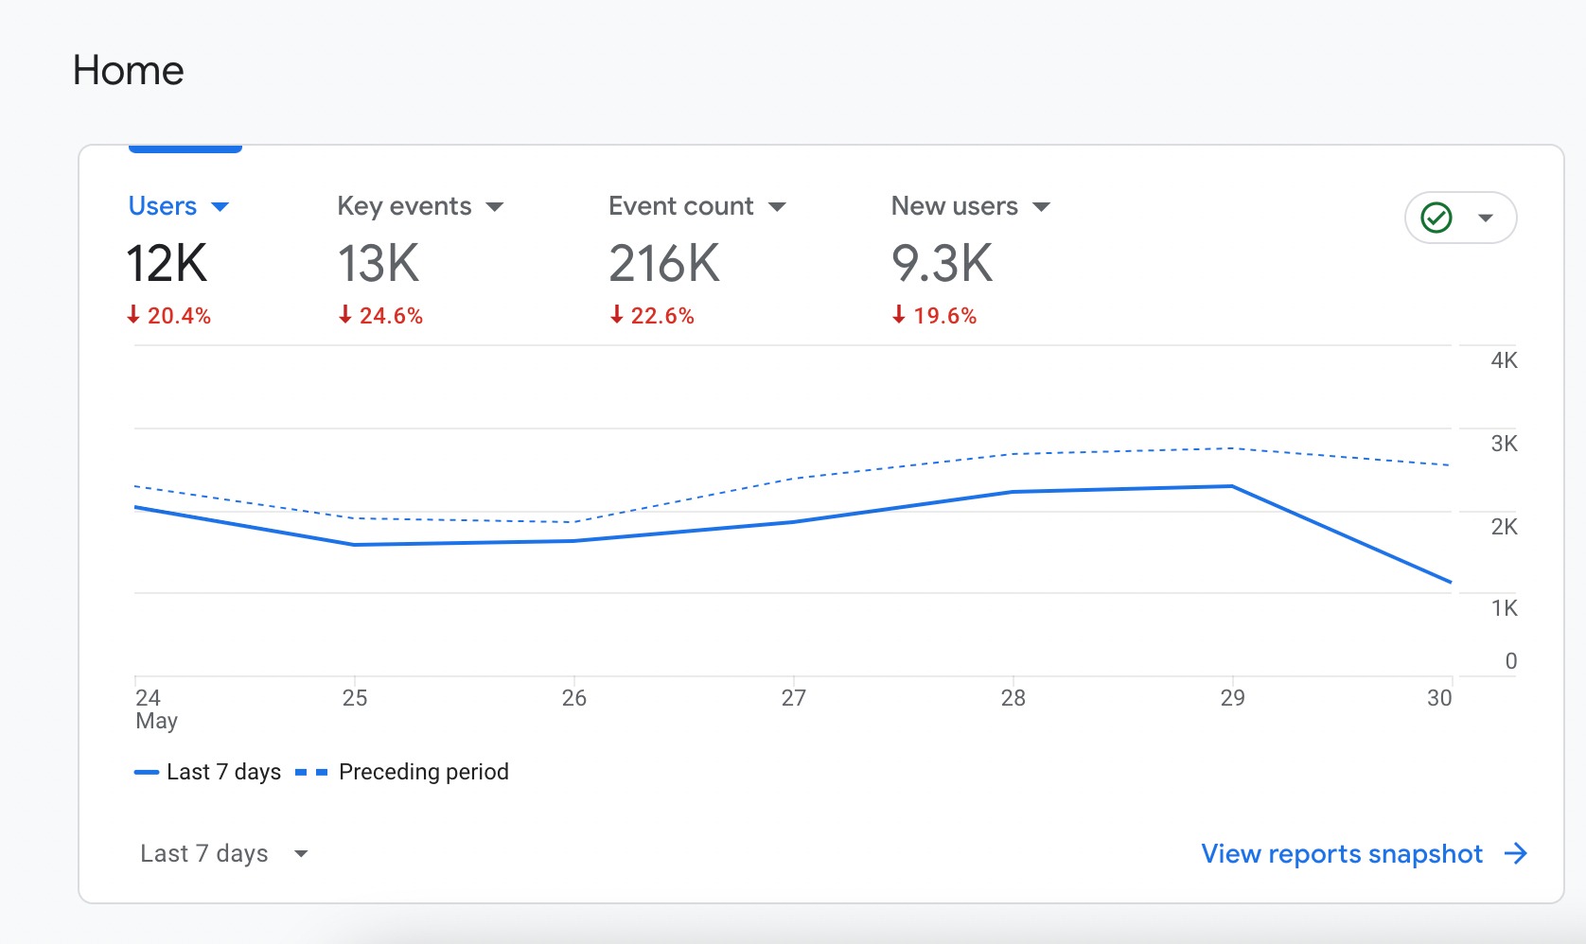Click the 13K key events value
The image size is (1586, 944).
[x=379, y=263]
